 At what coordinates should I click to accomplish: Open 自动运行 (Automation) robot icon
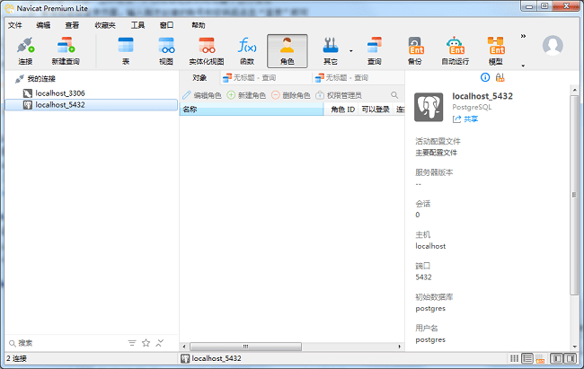pyautogui.click(x=455, y=50)
